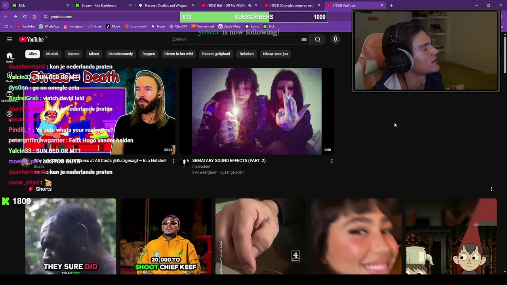Open the YouTube bookmark in bookmarks bar

click(25, 26)
